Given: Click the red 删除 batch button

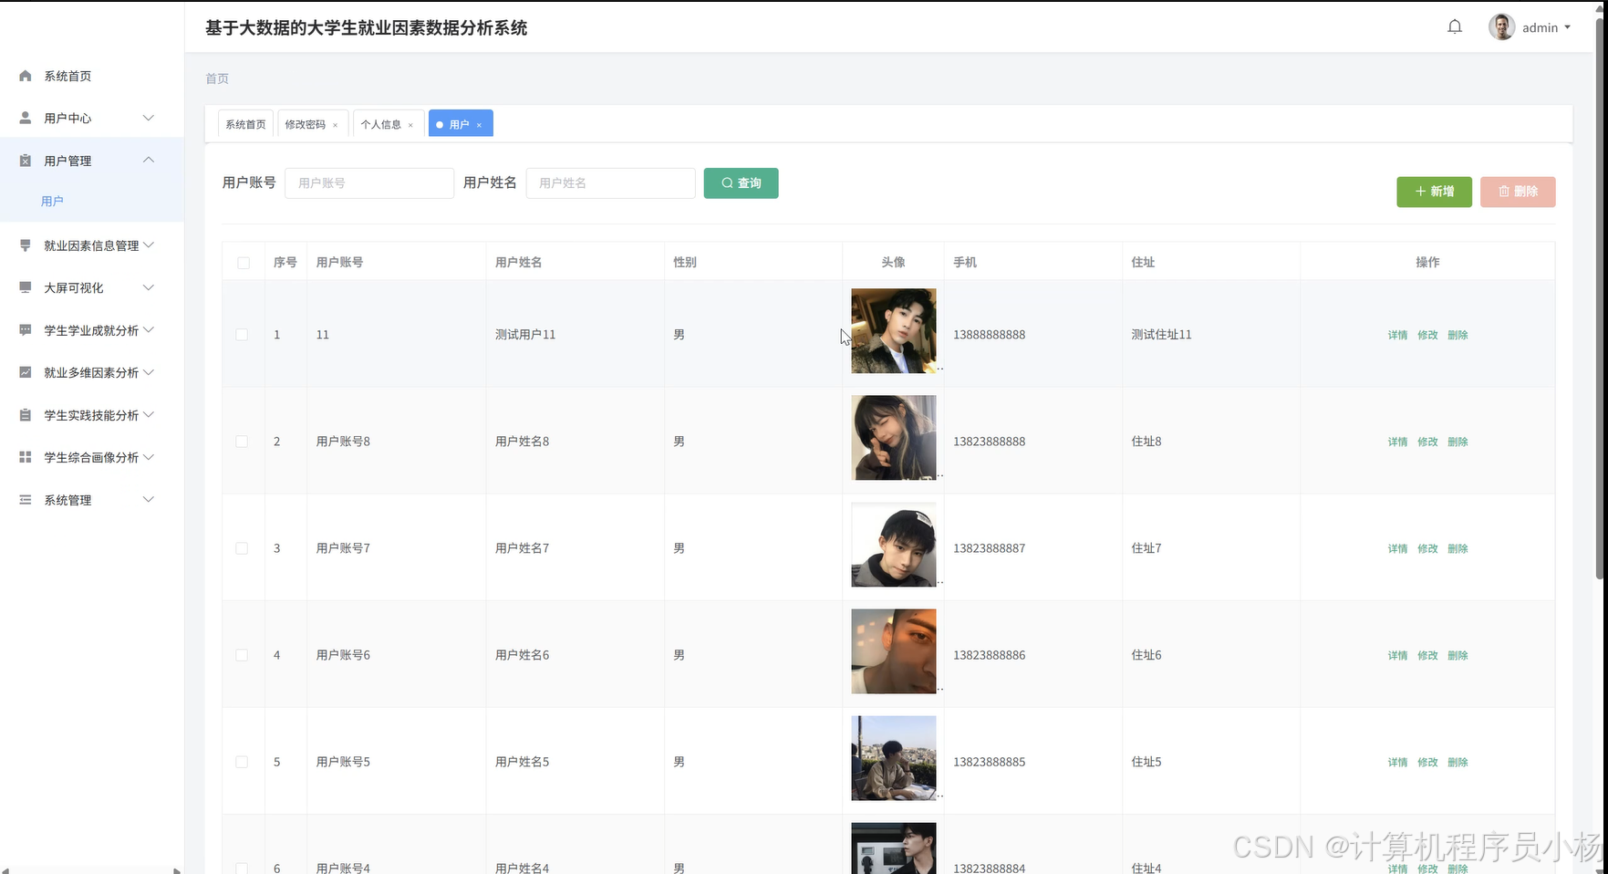Looking at the screenshot, I should (x=1518, y=192).
